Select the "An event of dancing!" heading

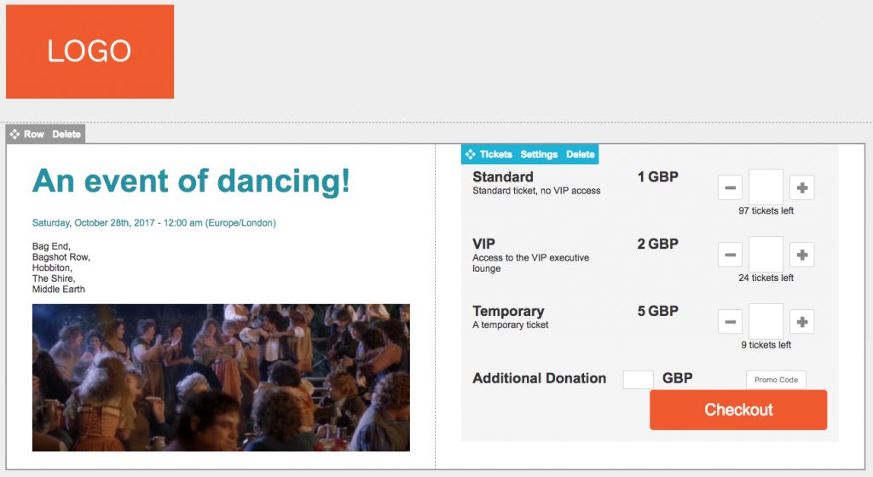(x=191, y=181)
